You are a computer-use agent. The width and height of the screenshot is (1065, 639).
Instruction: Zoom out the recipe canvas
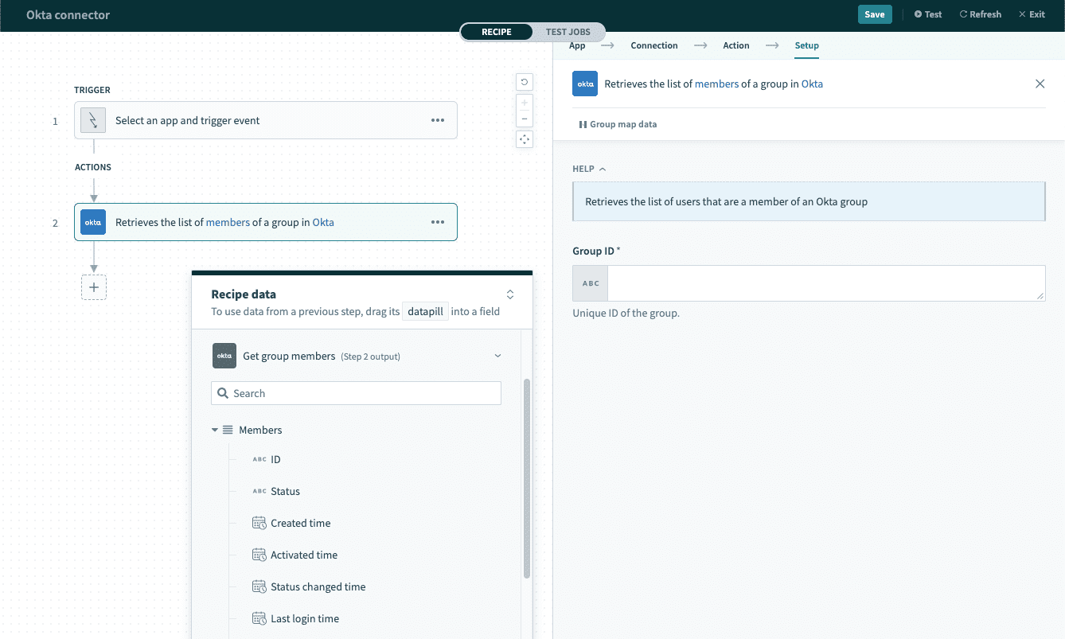tap(525, 119)
